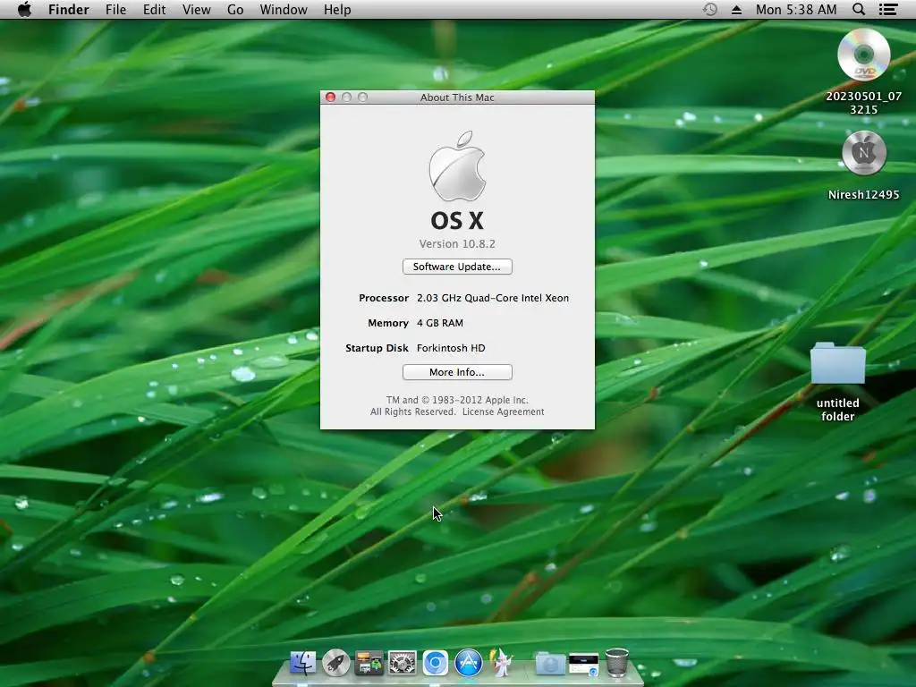
Task: Click the Time Machine menu bar icon
Action: [x=709, y=9]
